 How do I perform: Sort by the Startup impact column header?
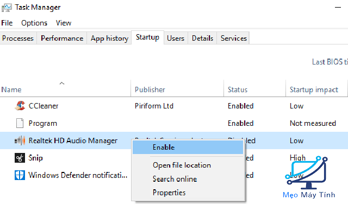coord(316,89)
